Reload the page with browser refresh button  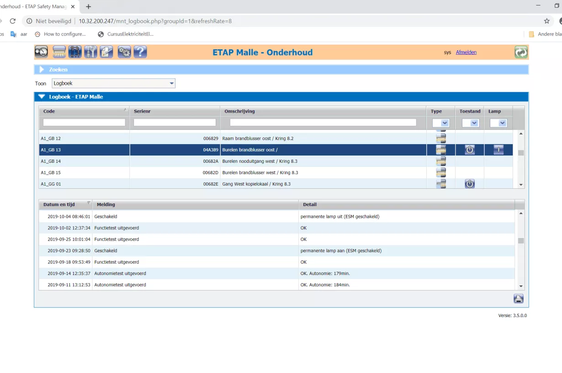13,21
